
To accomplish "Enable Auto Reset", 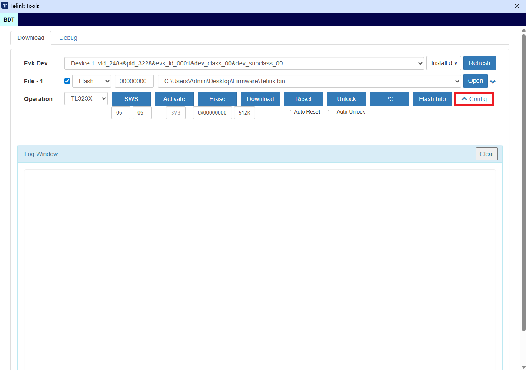I will coord(288,112).
